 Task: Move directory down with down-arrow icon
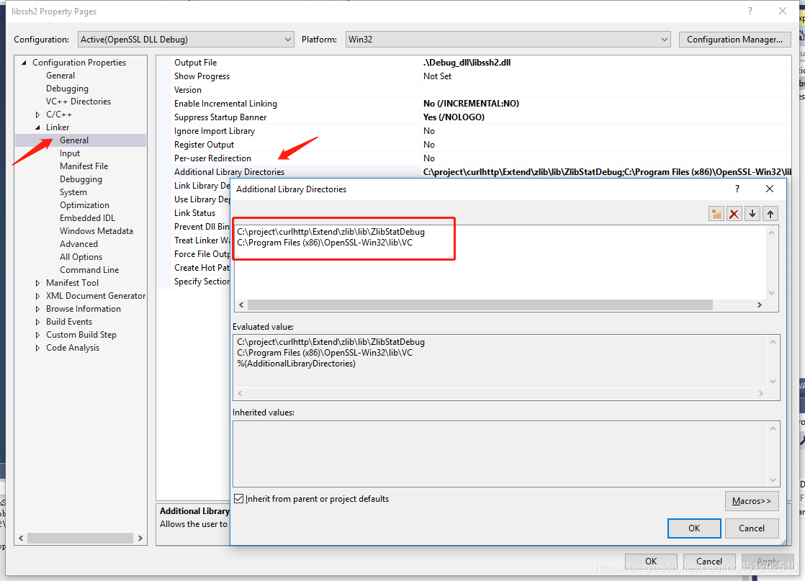click(752, 213)
